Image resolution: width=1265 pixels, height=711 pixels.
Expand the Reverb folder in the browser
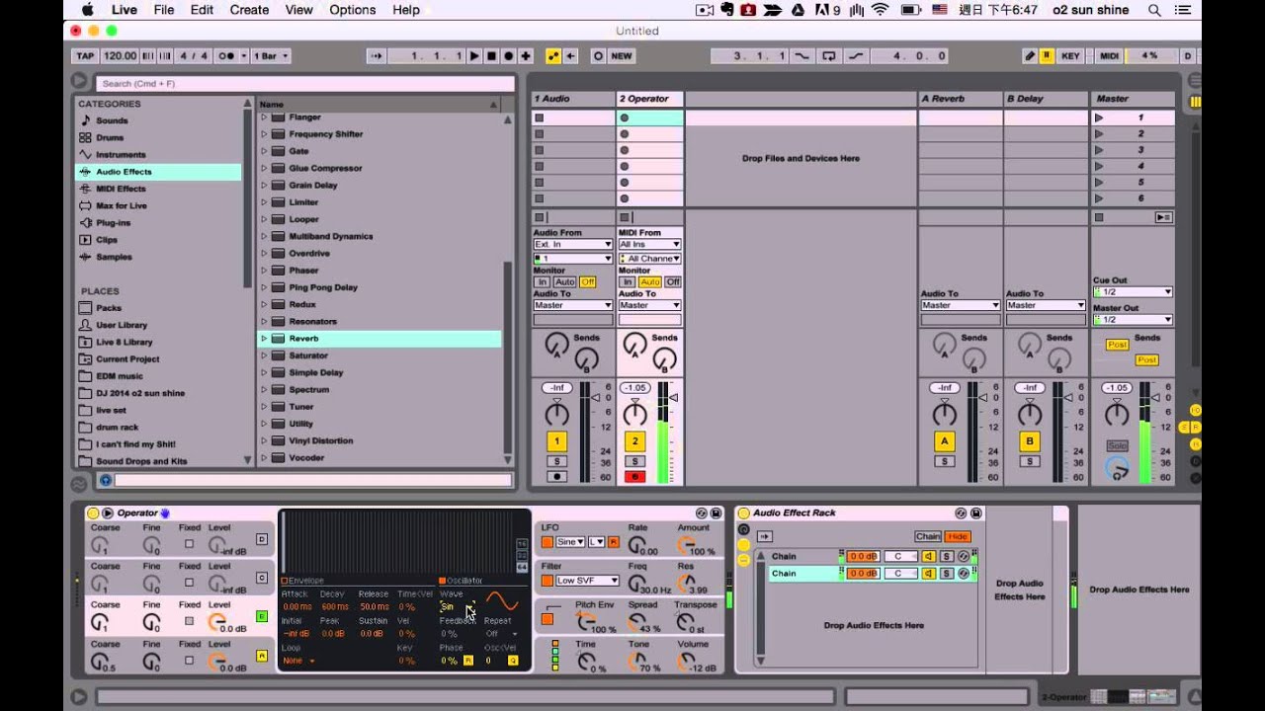[264, 338]
